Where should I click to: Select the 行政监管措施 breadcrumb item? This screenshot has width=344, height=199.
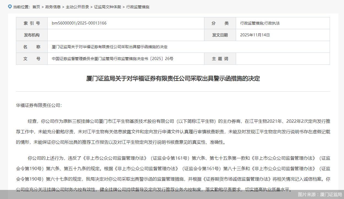[x=138, y=7]
